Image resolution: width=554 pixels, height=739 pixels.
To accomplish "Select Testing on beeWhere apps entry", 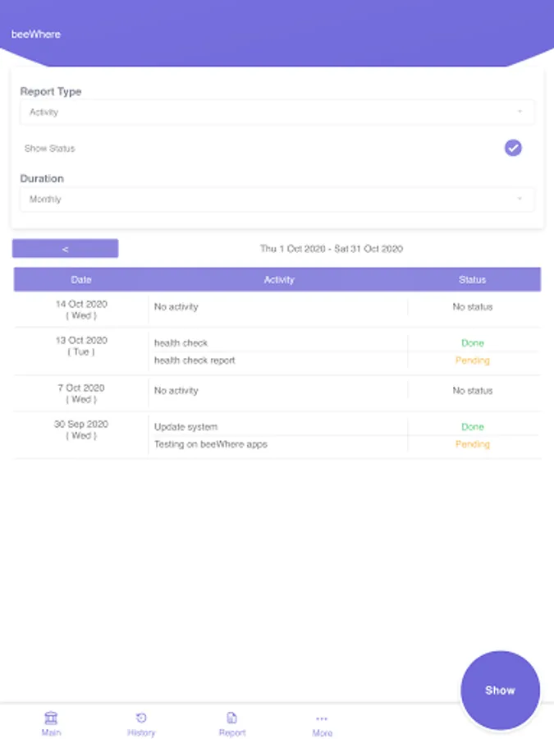I will click(x=211, y=444).
